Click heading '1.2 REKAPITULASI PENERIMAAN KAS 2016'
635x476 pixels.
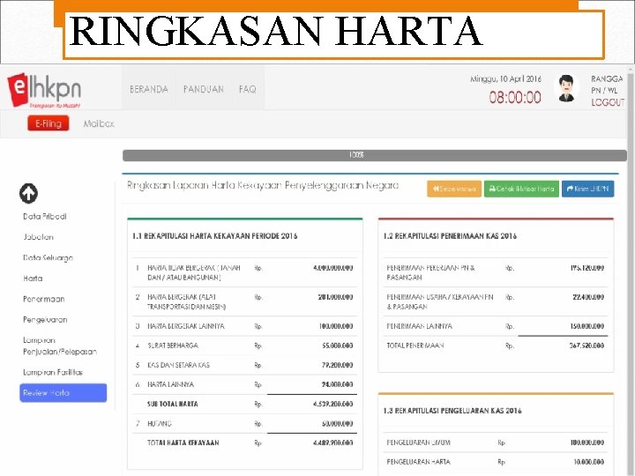450,236
